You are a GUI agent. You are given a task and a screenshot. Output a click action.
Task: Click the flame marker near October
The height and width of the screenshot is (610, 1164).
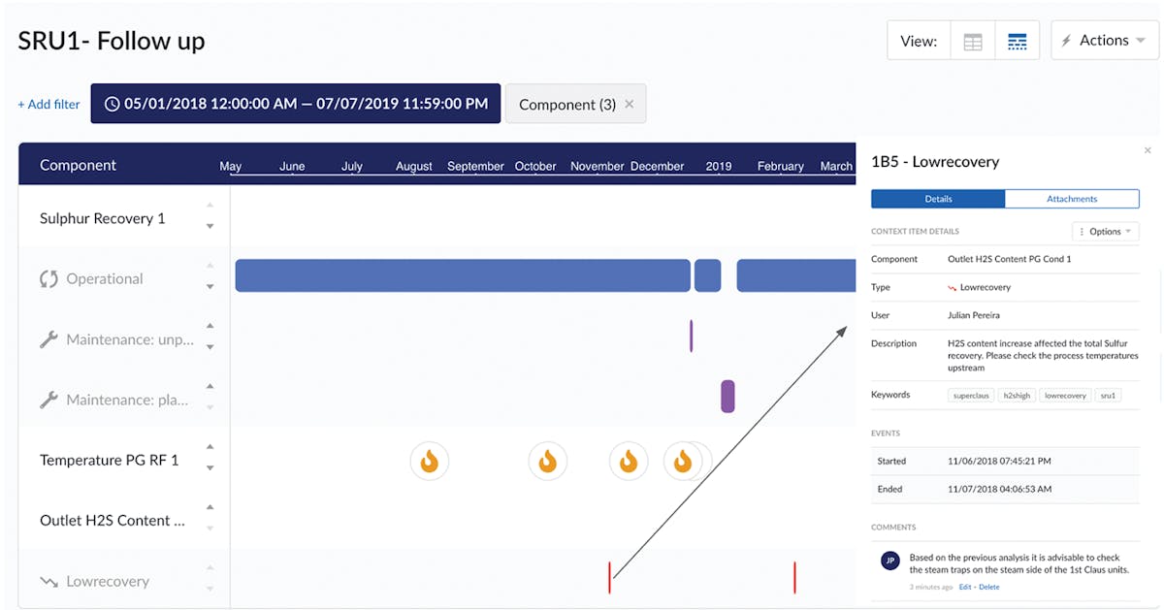547,462
